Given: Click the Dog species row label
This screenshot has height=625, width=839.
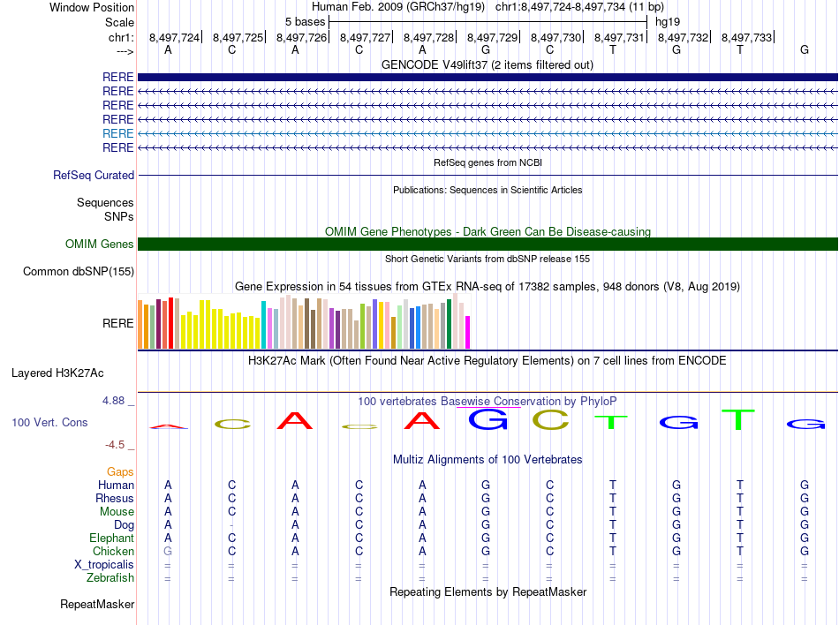Looking at the screenshot, I should click(124, 525).
